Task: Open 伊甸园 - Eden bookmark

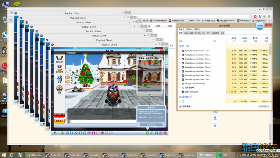Action: coord(193,20)
